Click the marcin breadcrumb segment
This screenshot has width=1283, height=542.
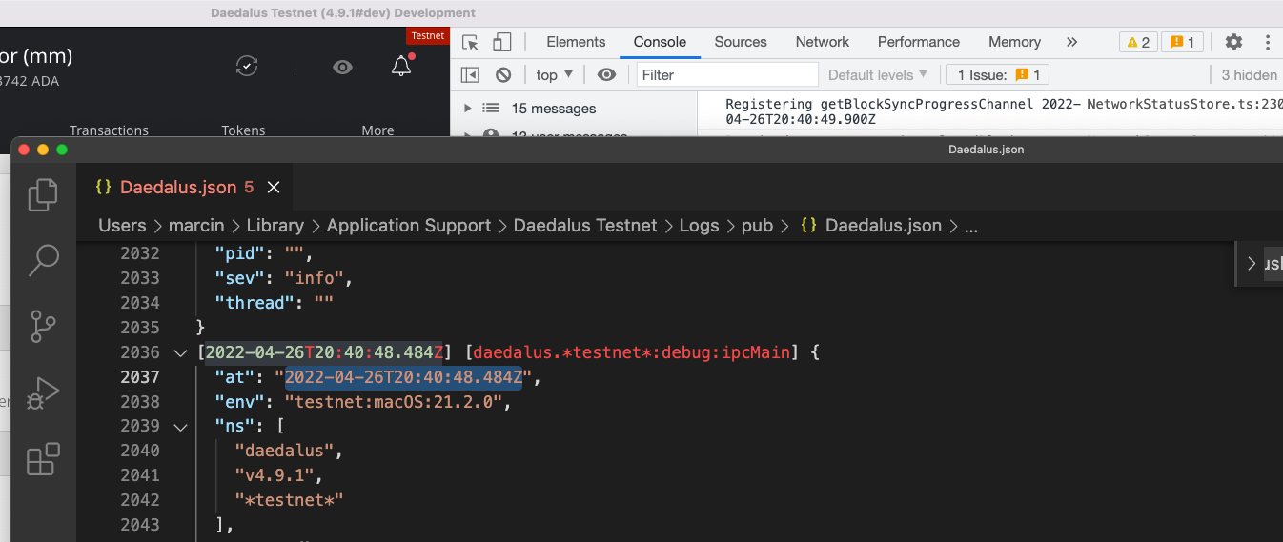(x=197, y=226)
